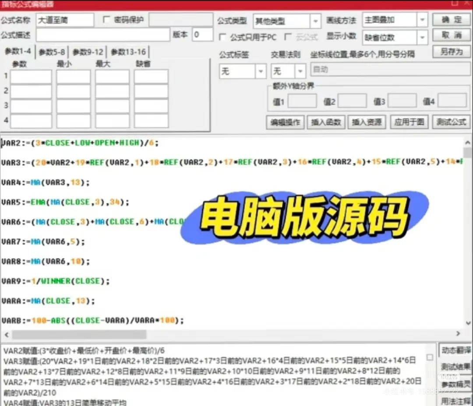Check 公式只用于PC option
The image size is (473, 406).
[222, 37]
